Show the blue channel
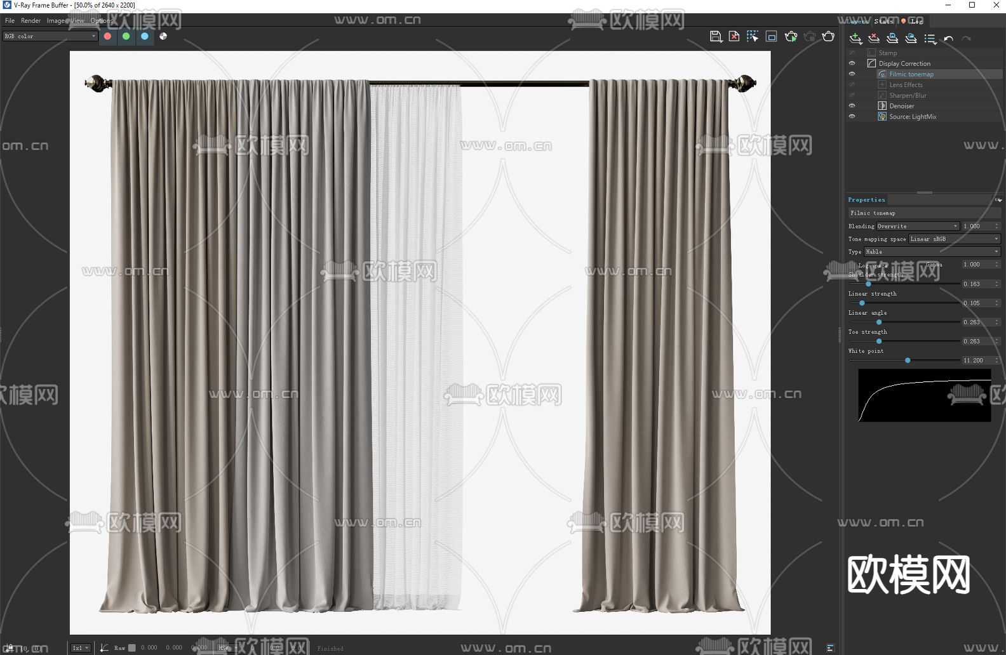The height and width of the screenshot is (655, 1006). (145, 36)
